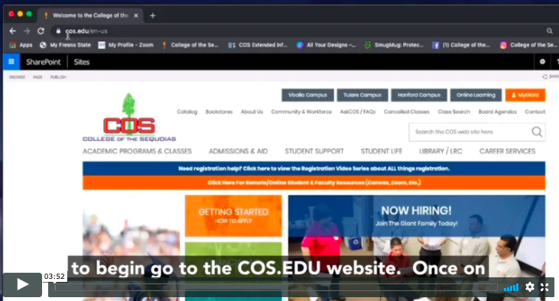559x301 pixels.
Task: Click the site search magnifier icon
Action: point(537,132)
